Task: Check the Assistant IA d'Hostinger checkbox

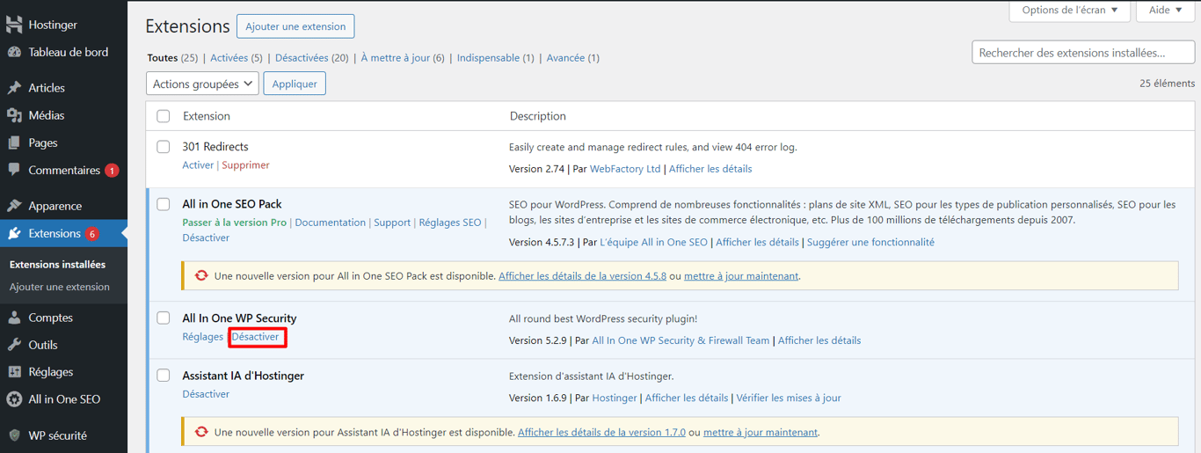Action: (x=164, y=376)
